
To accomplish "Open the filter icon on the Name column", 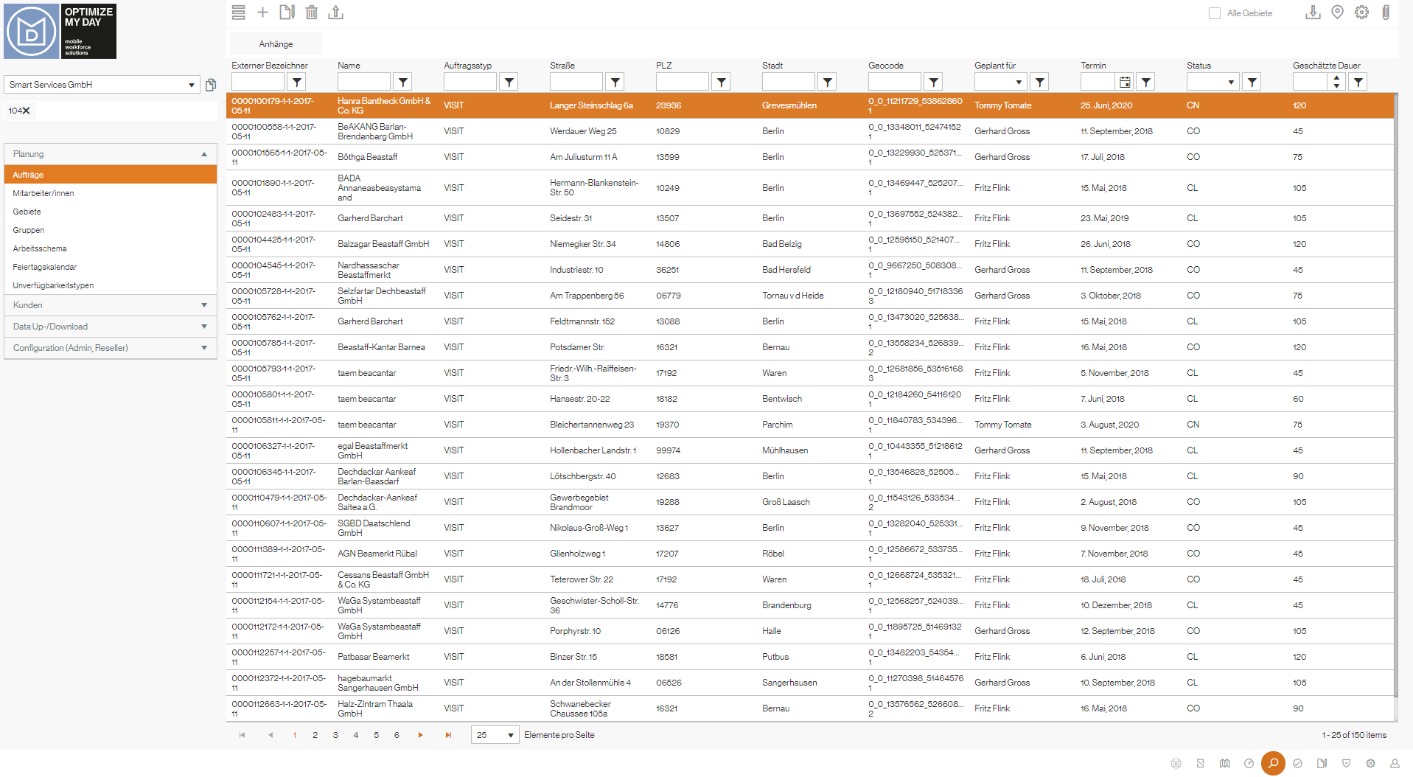I will point(402,81).
